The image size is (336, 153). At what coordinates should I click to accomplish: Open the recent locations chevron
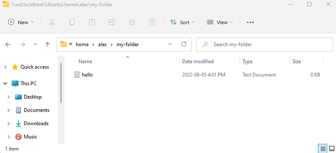tap(35, 44)
